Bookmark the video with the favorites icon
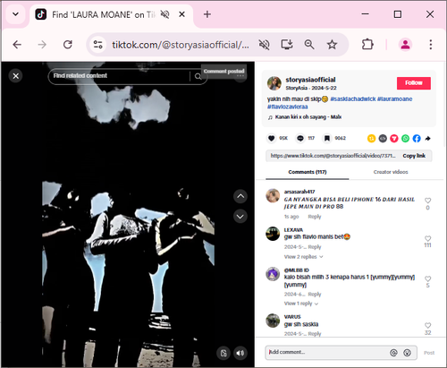This screenshot has width=447, height=368. coord(327,138)
